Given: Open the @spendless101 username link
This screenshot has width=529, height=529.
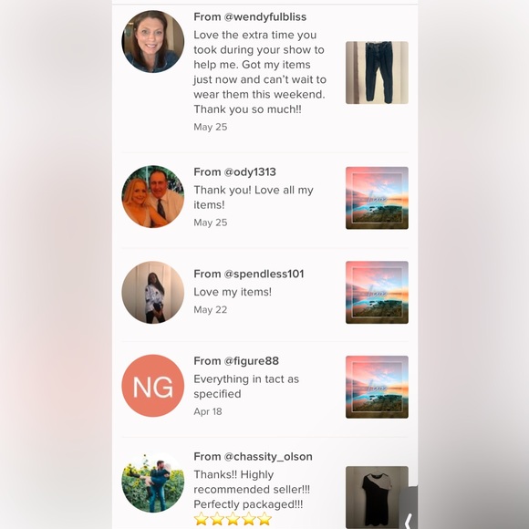Looking at the screenshot, I should pyautogui.click(x=264, y=274).
